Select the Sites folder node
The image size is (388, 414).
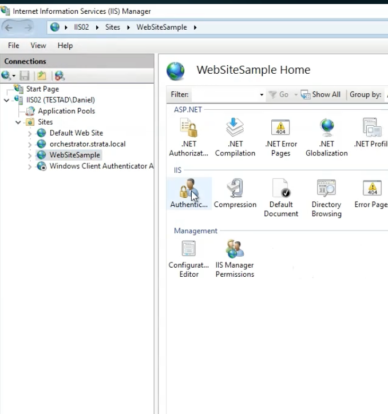click(45, 122)
